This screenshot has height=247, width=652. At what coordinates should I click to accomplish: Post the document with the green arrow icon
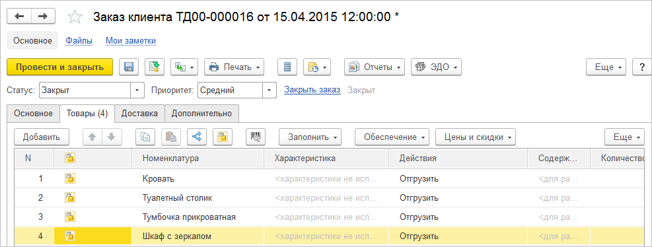click(155, 67)
